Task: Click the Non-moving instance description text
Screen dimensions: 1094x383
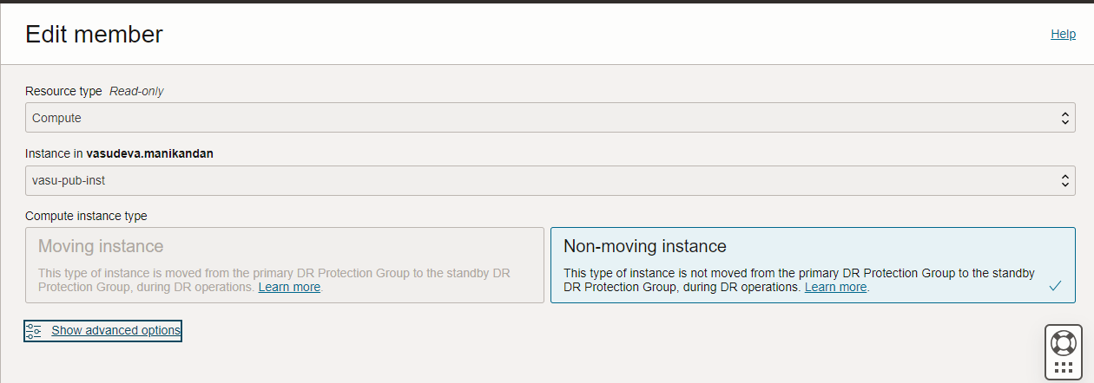Action: click(x=799, y=280)
